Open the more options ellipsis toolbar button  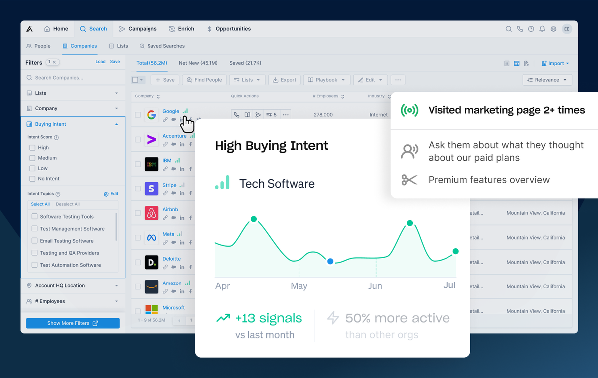click(x=398, y=80)
